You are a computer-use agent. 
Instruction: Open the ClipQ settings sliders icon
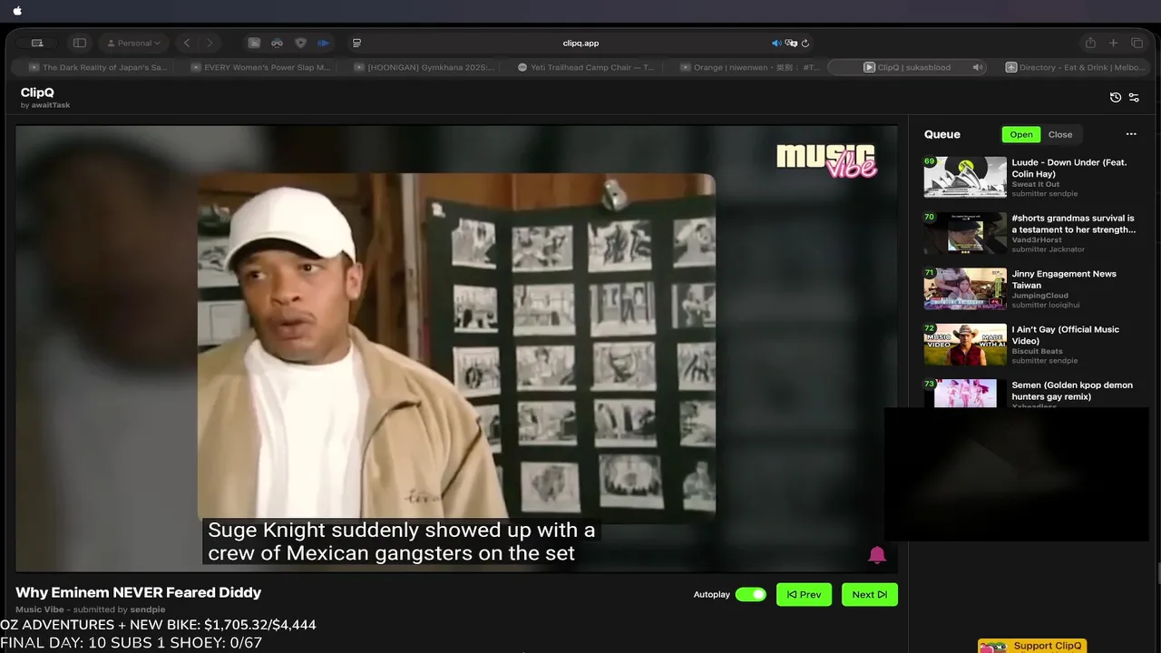tap(1134, 97)
